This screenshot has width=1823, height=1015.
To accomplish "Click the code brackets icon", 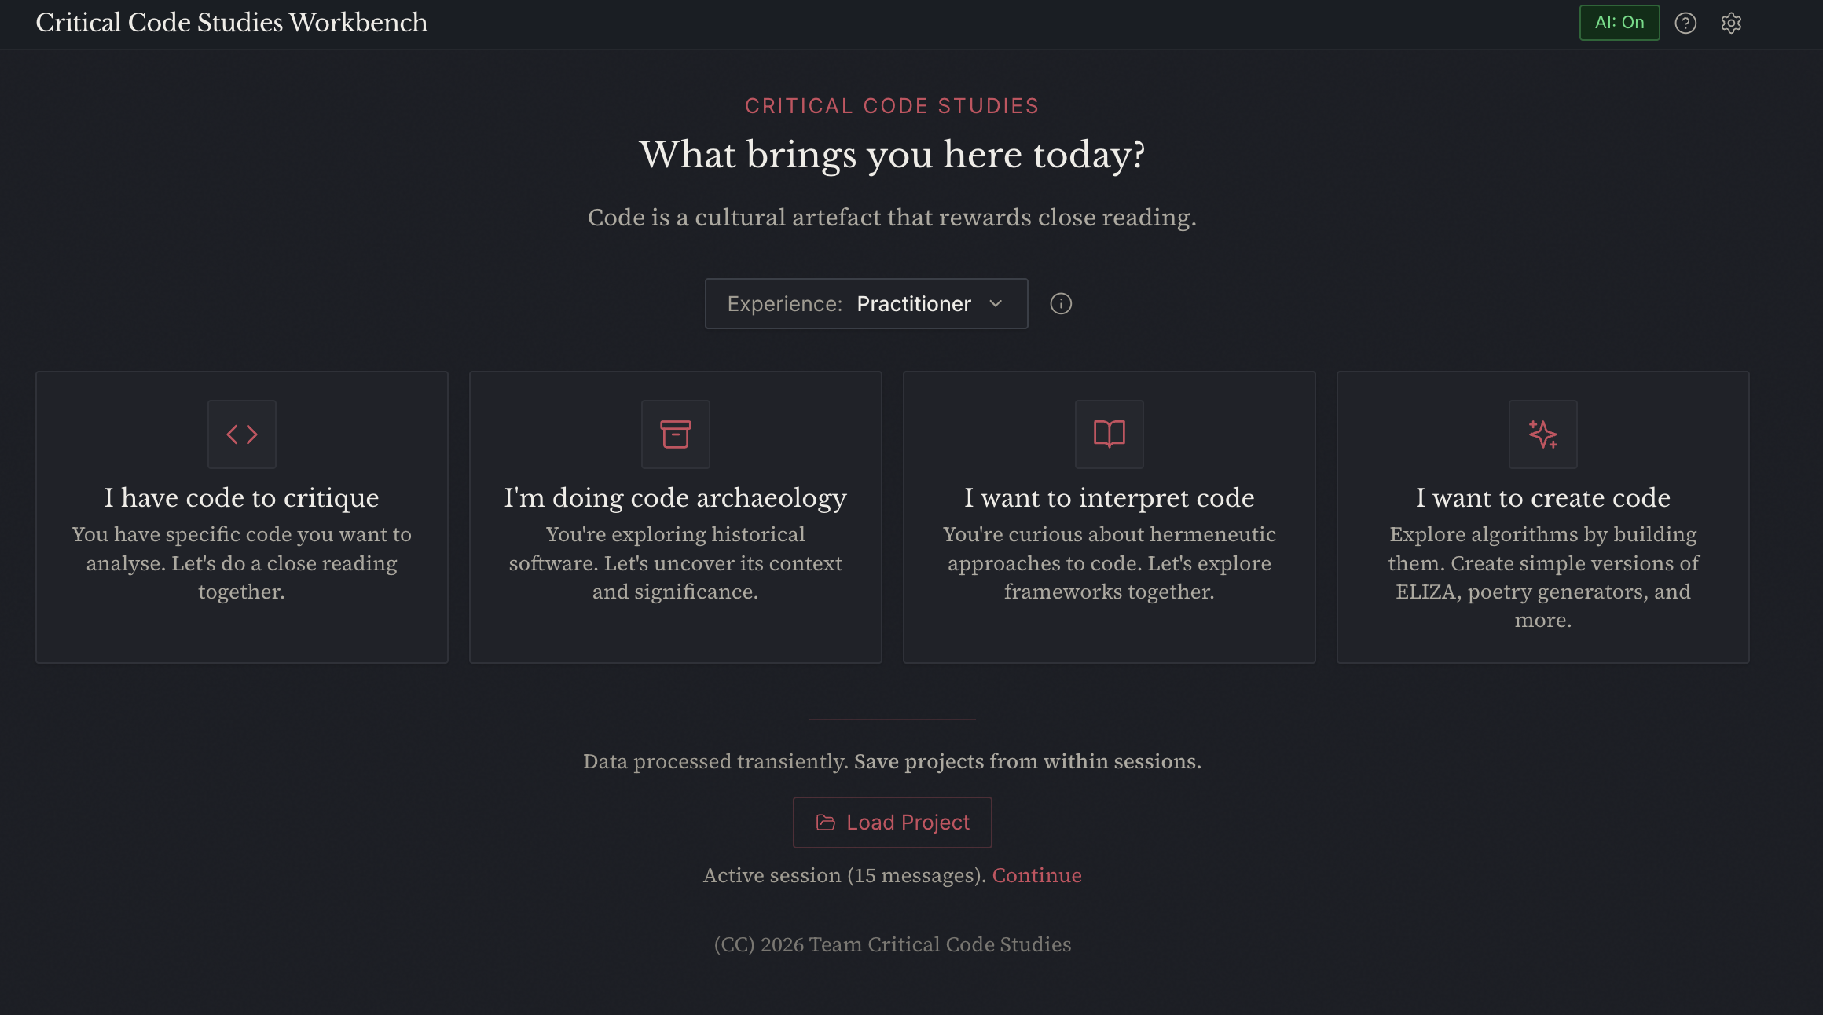I will [x=242, y=434].
